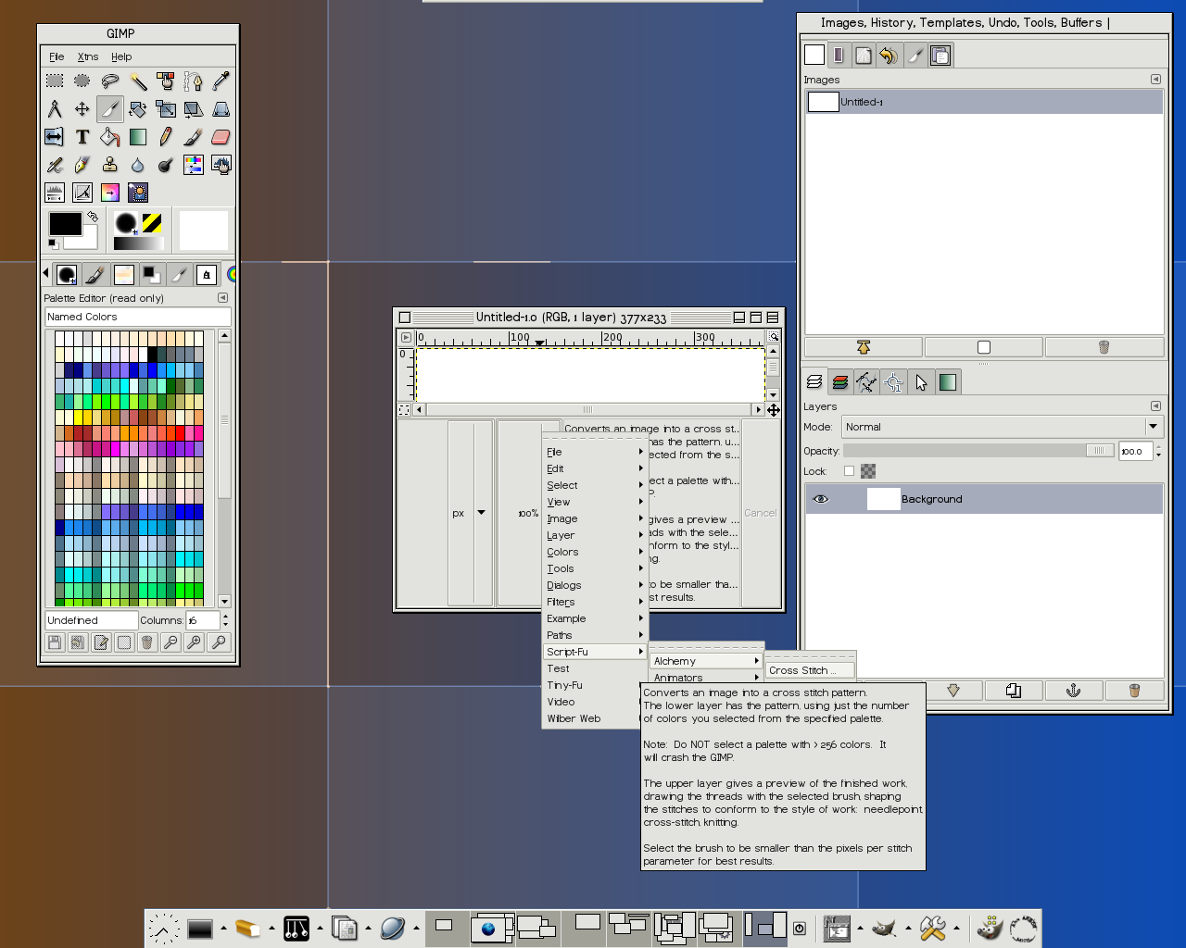Viewport: 1186px width, 948px height.
Task: Open the Layers panel tab menu arrow
Action: tap(1155, 406)
